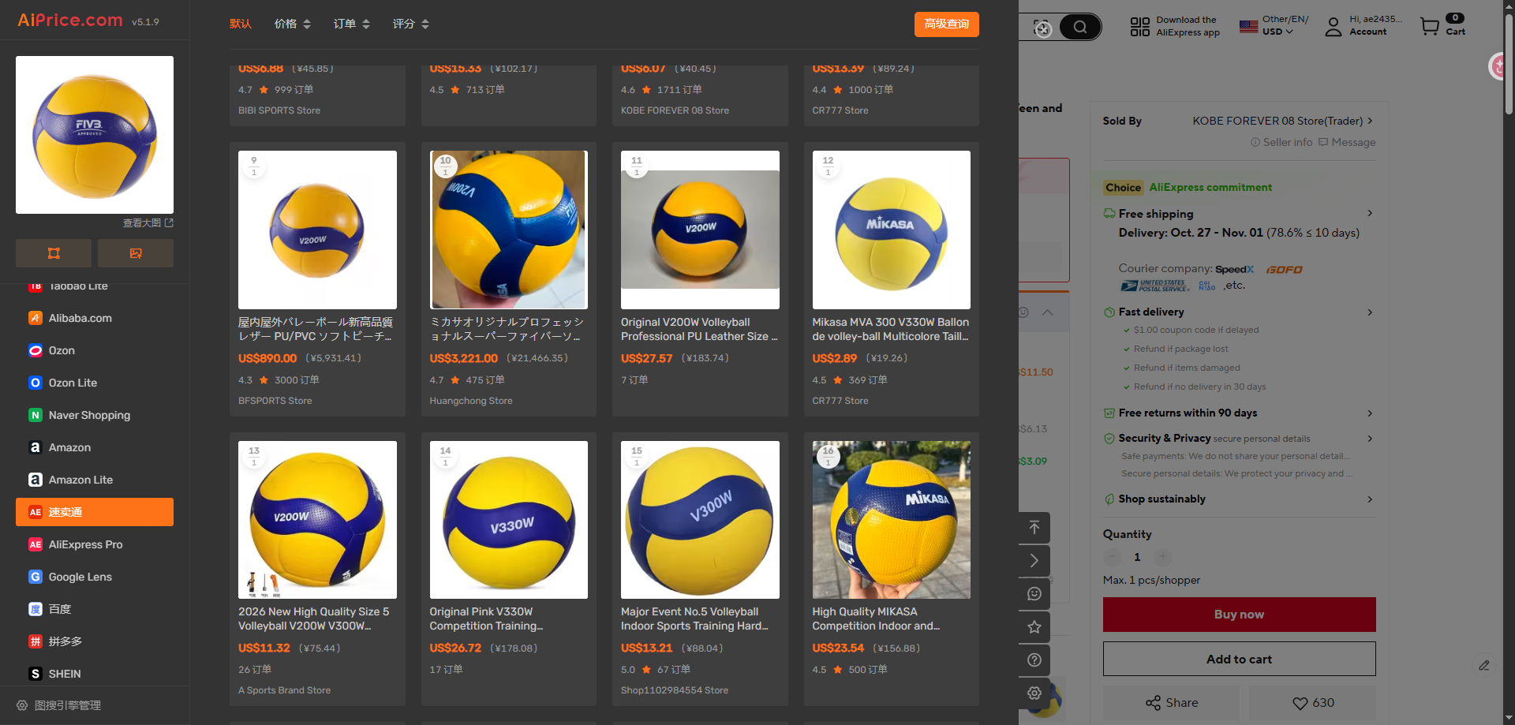1515x725 pixels.
Task: Sort results by 评分 (rating)
Action: coord(411,24)
